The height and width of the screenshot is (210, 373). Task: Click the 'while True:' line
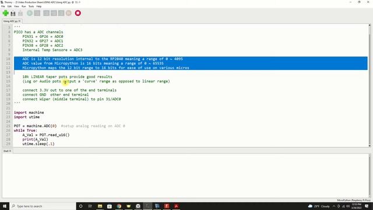(x=26, y=131)
